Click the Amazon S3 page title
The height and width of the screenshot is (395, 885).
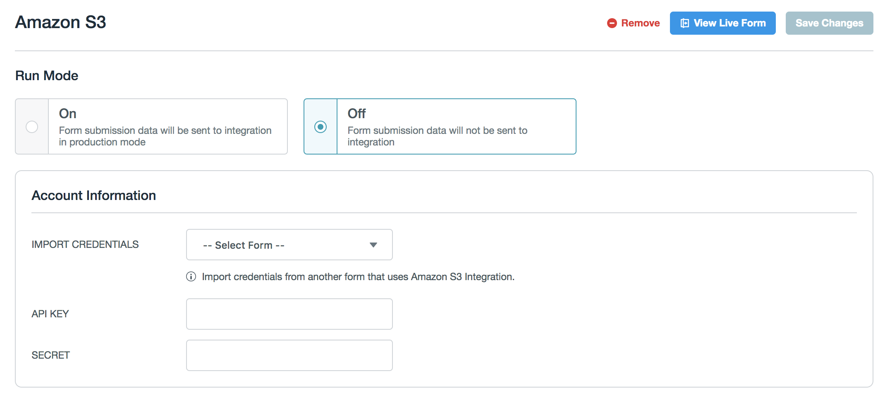[x=61, y=22]
